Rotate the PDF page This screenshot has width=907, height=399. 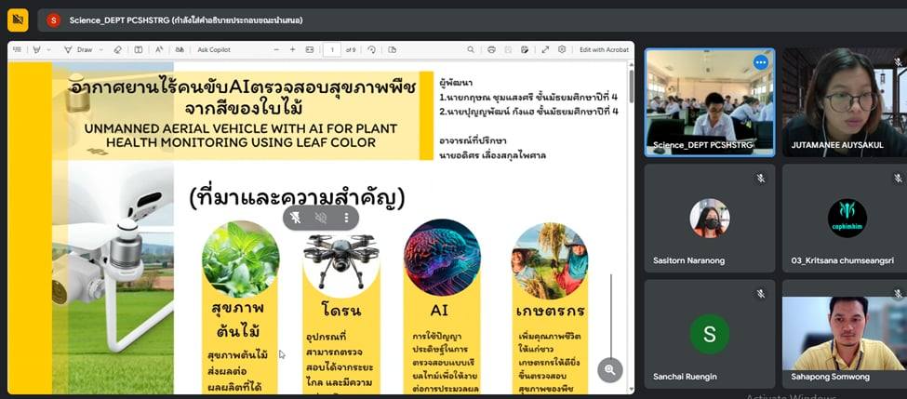371,49
